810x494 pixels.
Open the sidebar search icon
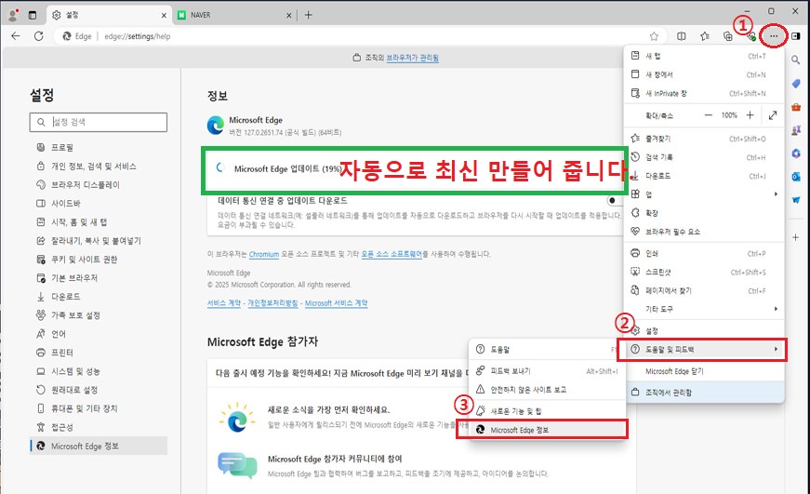pos(795,60)
